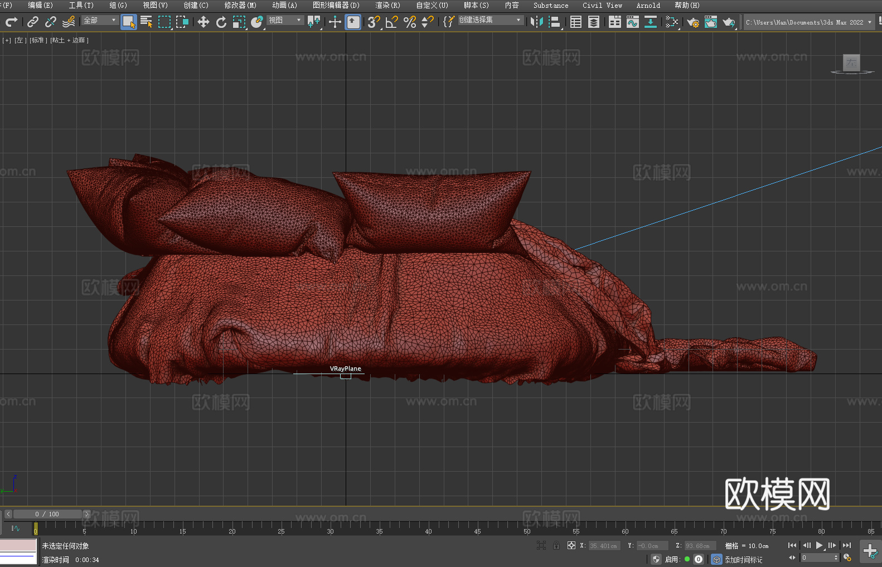
Task: Click the 添加时间标记 label
Action: (x=743, y=559)
